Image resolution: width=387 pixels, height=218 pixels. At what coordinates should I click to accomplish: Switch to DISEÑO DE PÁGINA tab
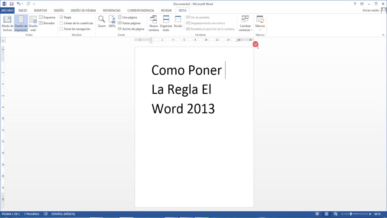point(83,10)
